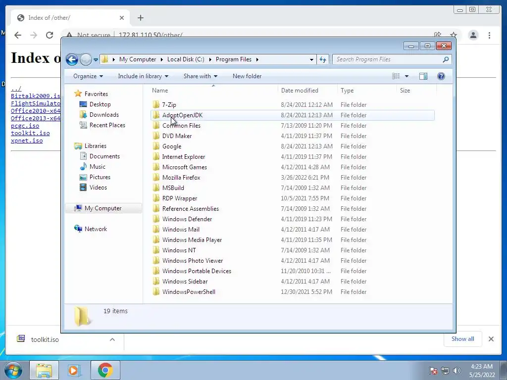The width and height of the screenshot is (507, 380).
Task: Open the Include in library menu
Action: [x=143, y=76]
